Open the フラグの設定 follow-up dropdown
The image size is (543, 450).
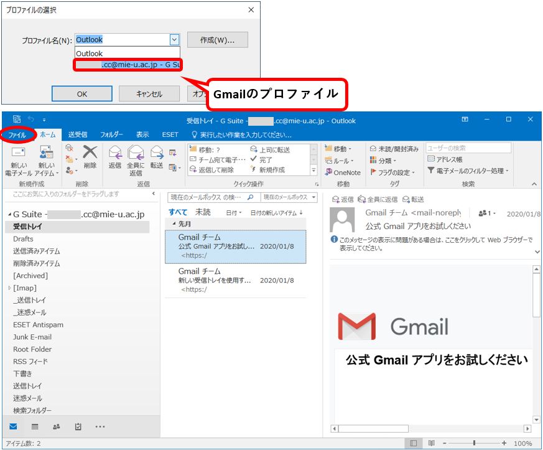(392, 172)
